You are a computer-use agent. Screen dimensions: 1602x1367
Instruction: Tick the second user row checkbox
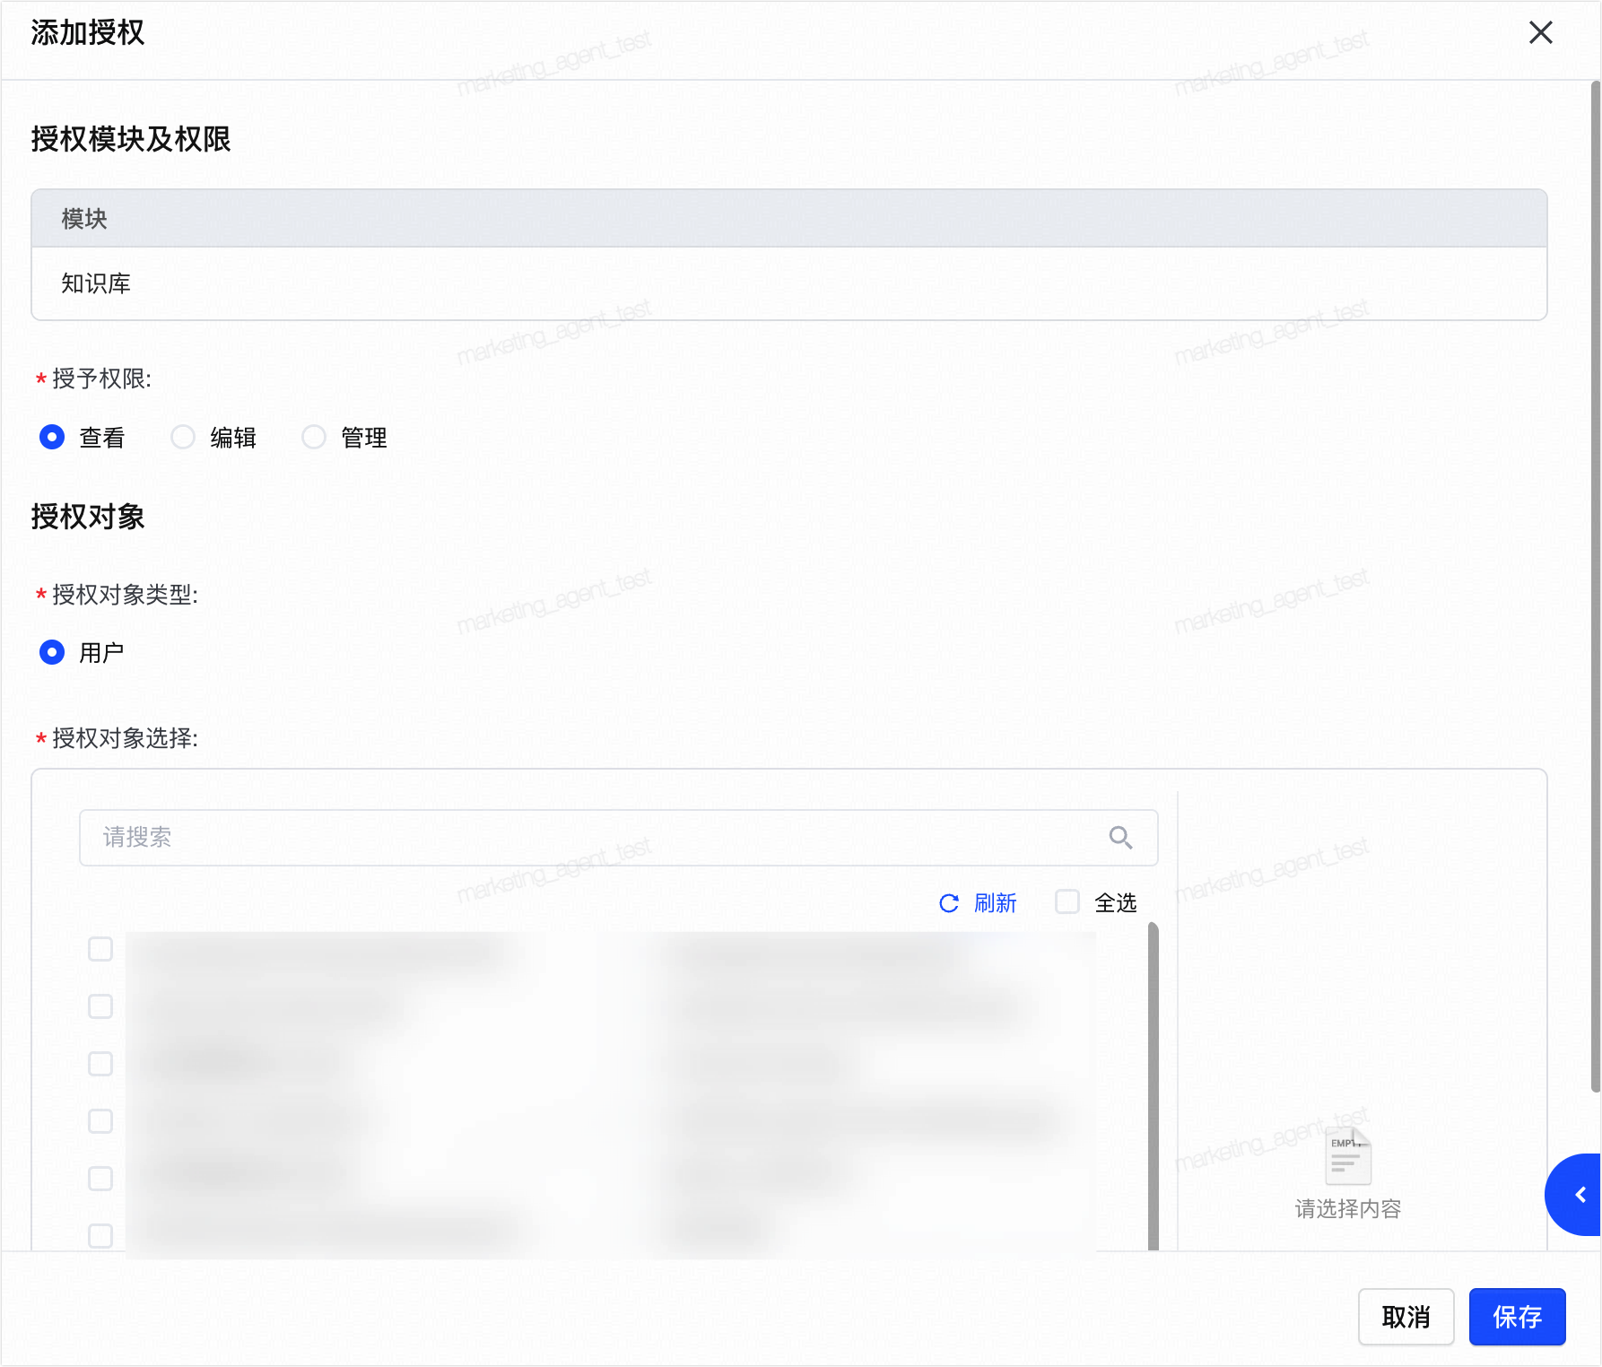(x=100, y=1006)
